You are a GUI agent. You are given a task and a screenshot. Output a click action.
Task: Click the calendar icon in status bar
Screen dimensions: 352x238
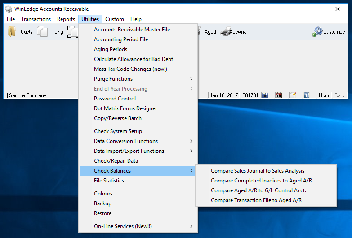279,95
